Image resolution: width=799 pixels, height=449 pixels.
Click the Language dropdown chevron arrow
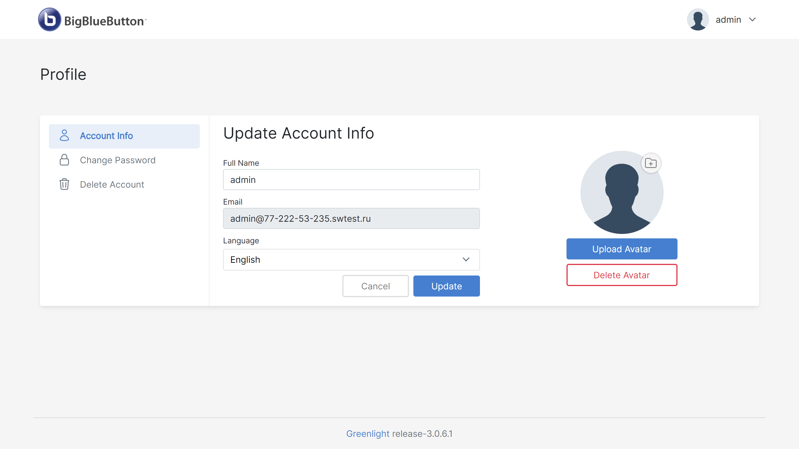tap(466, 260)
